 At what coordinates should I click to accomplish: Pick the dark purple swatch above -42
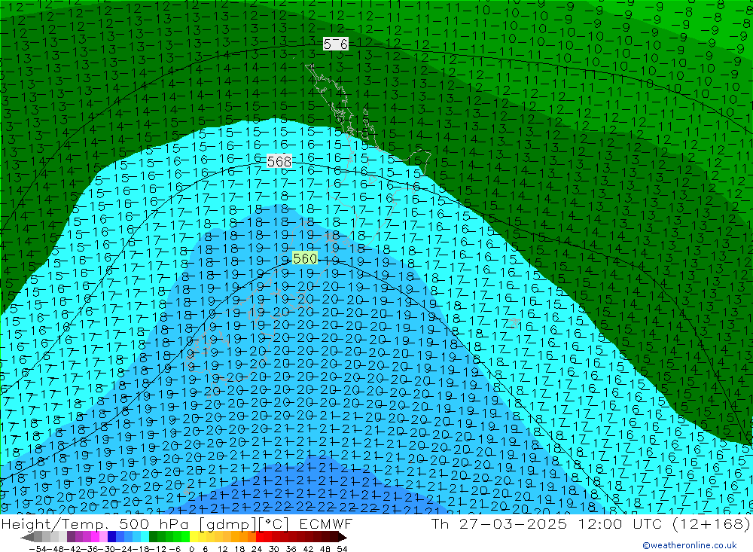71,537
